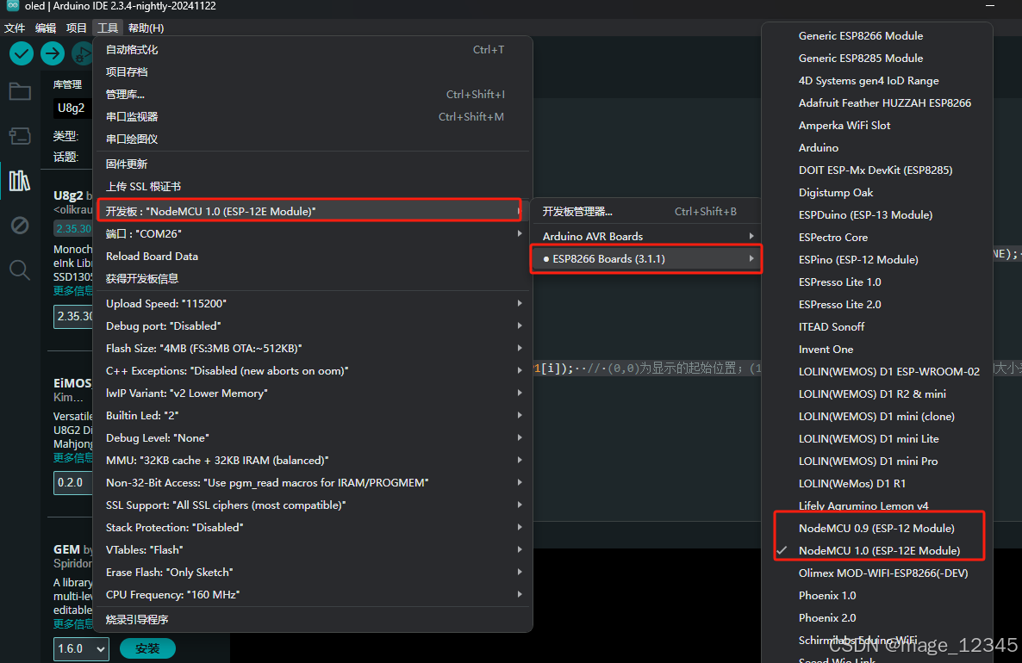
Task: Expand Debug port Disabled submenu
Action: 313,325
